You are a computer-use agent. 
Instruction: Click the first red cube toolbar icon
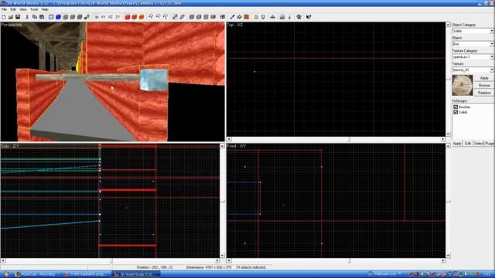[128, 17]
